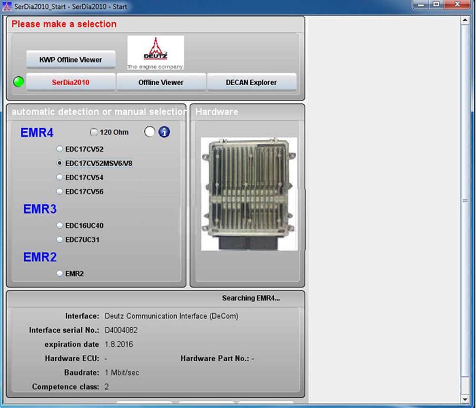Click the SerDia2010 app icon in title bar
476x408 pixels.
coord(7,6)
